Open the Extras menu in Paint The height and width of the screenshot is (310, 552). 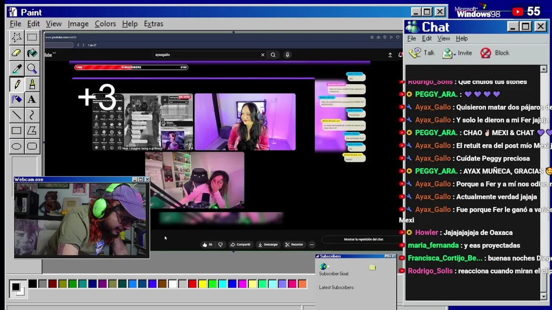[154, 24]
